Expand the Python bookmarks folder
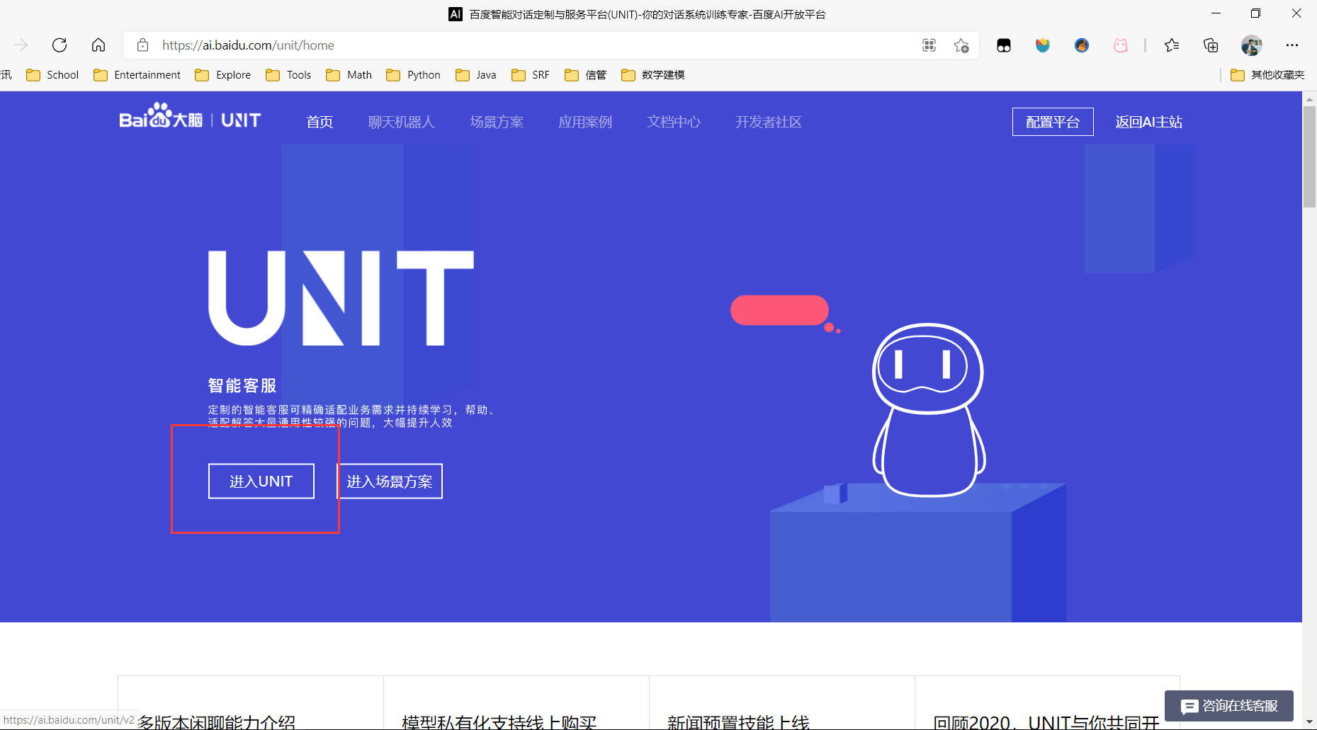 [x=413, y=74]
